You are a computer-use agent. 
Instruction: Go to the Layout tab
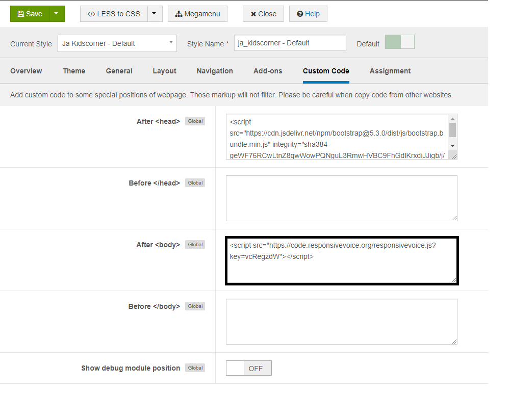pyautogui.click(x=165, y=71)
